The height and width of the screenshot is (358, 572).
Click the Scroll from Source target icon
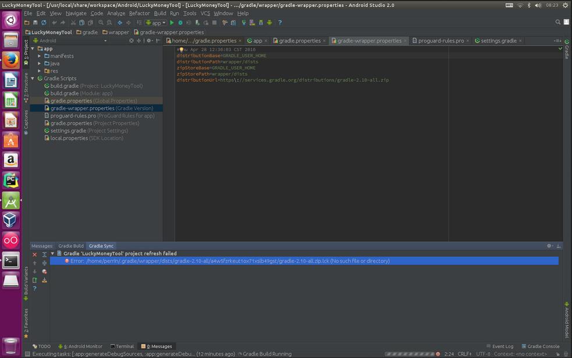click(132, 41)
